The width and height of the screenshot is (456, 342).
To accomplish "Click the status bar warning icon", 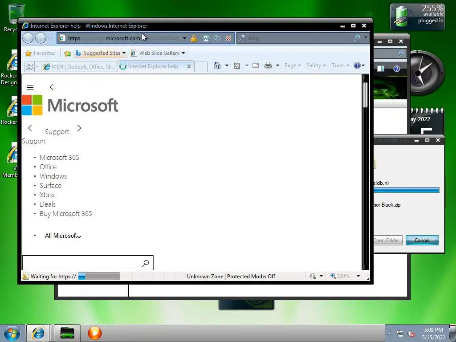I will coord(25,276).
